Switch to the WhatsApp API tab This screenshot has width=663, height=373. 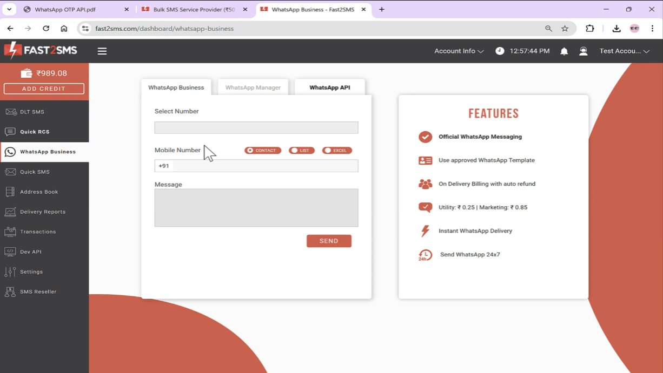[x=329, y=87]
